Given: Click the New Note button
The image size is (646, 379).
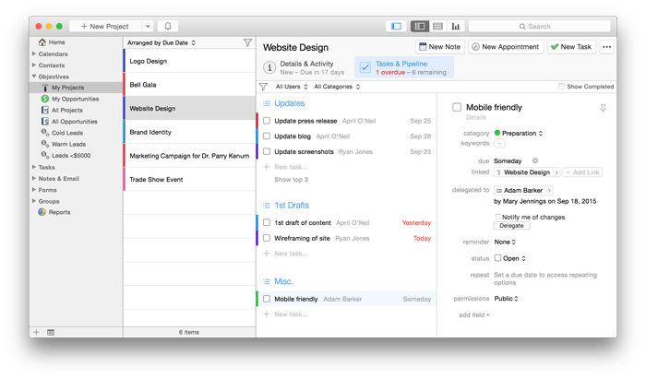Looking at the screenshot, I should tap(440, 47).
